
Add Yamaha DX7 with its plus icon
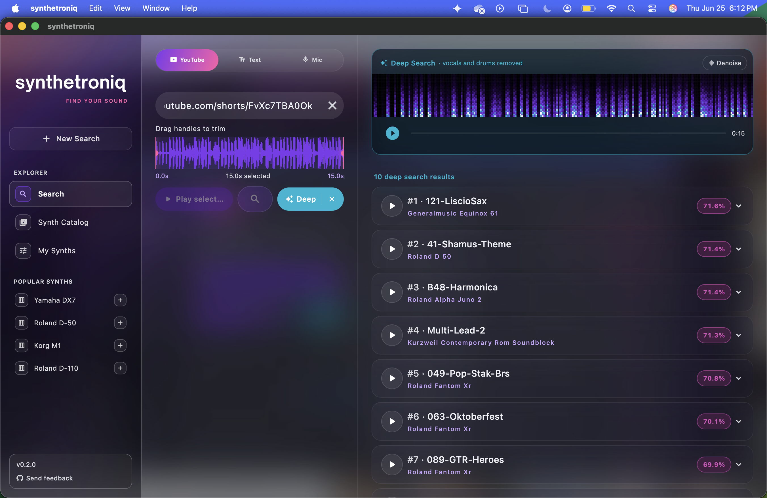coord(120,300)
